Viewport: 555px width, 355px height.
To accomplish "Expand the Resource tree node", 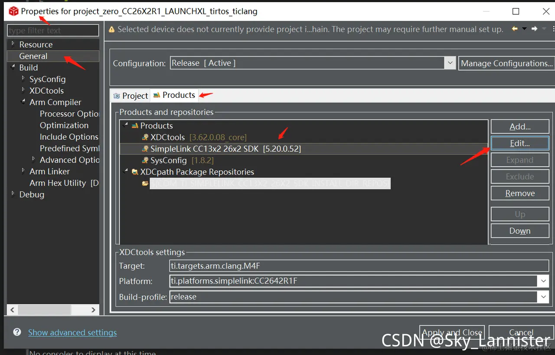I will coord(13,44).
